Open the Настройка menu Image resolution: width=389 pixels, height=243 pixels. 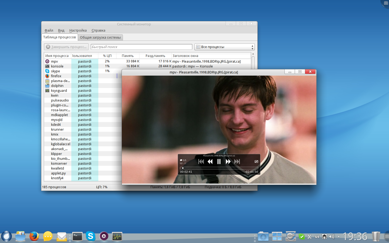[x=78, y=31]
